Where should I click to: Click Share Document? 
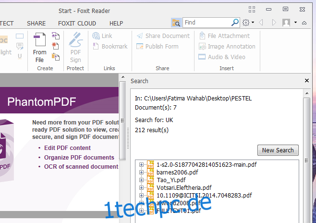tap(163, 36)
